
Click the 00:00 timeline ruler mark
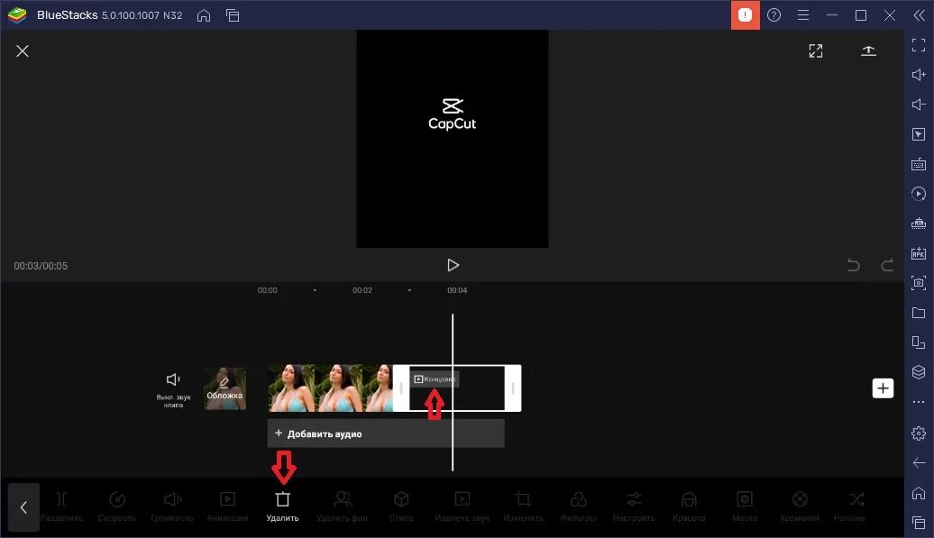(x=268, y=290)
